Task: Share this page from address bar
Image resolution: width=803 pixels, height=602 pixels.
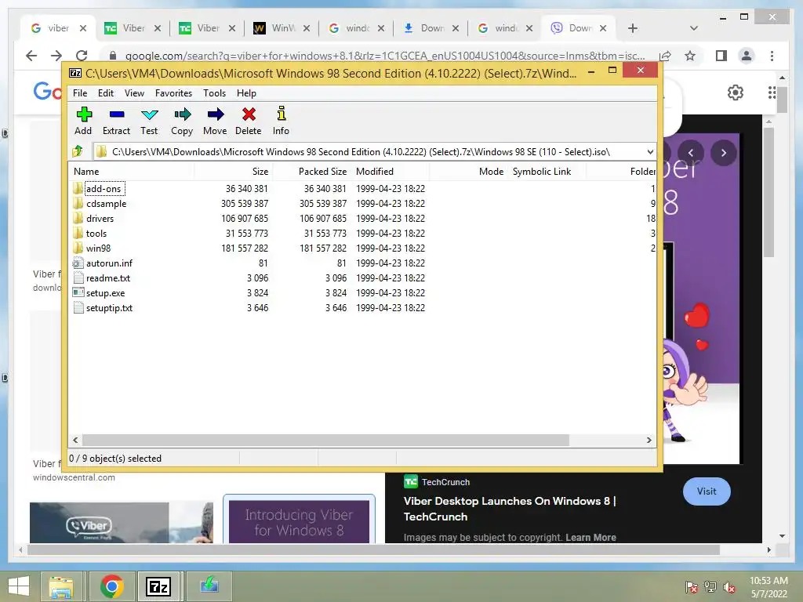Action: click(x=665, y=56)
